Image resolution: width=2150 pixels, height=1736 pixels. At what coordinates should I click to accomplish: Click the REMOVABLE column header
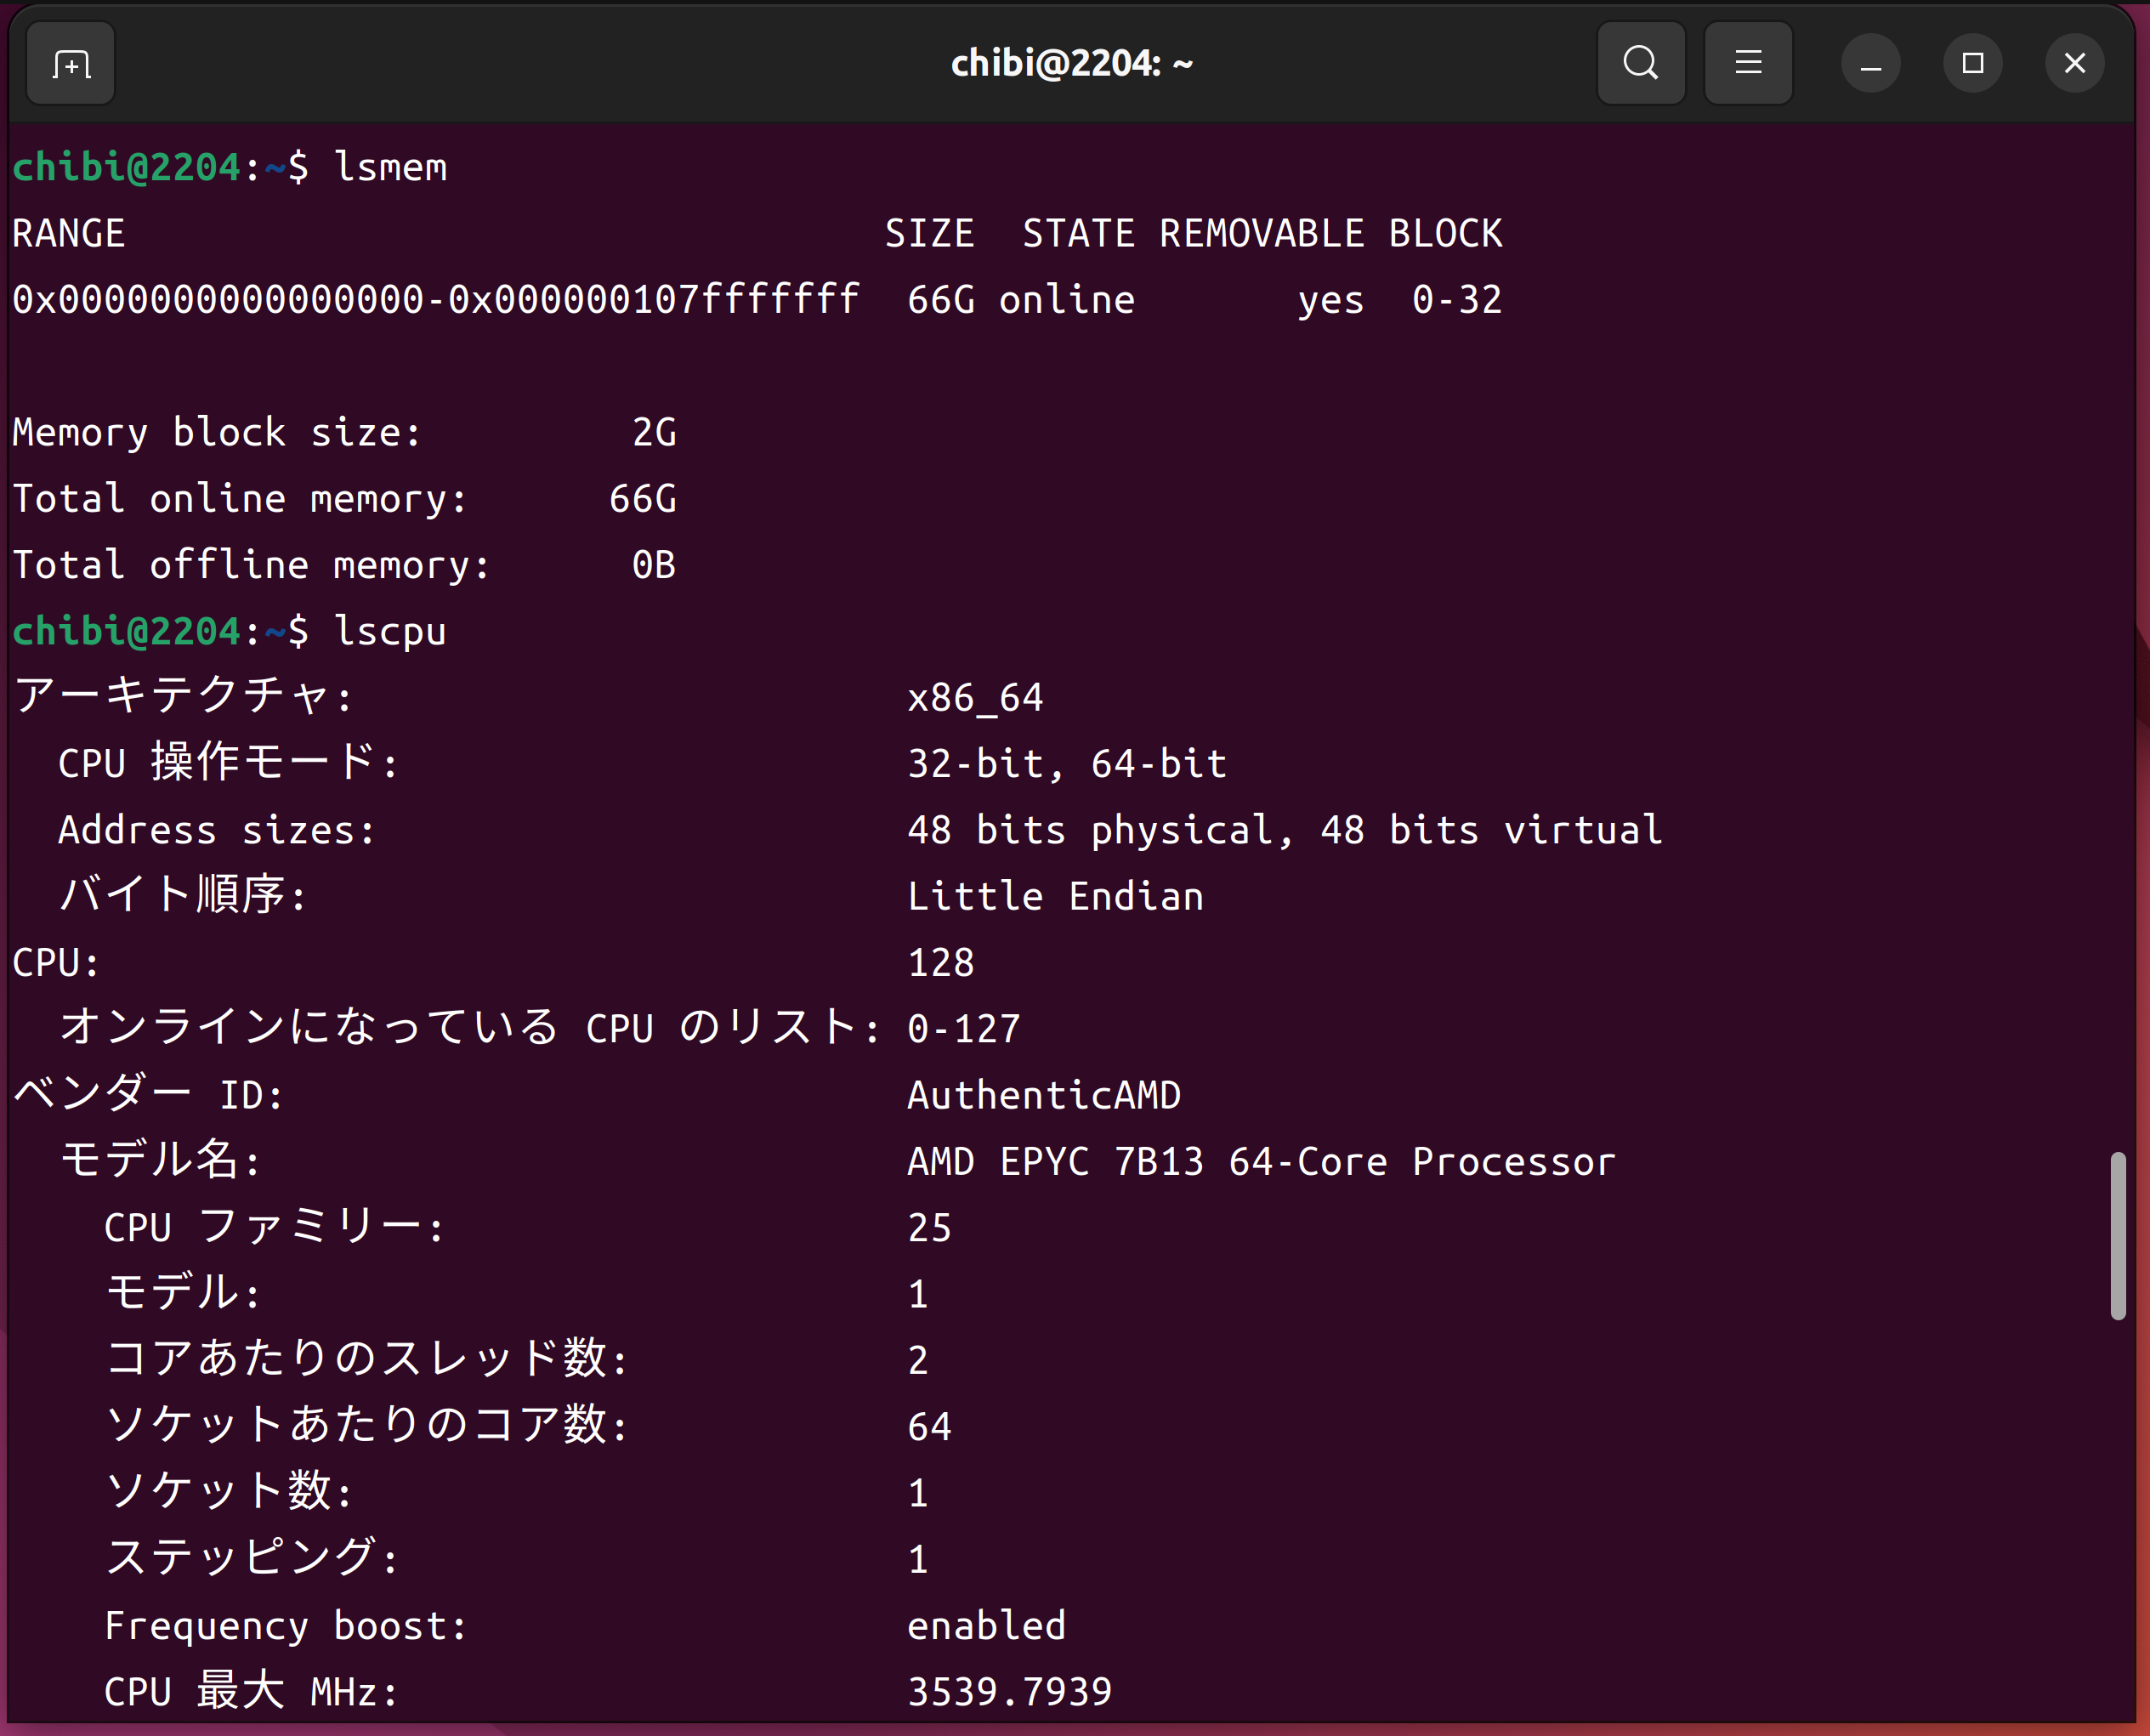coord(1261,234)
